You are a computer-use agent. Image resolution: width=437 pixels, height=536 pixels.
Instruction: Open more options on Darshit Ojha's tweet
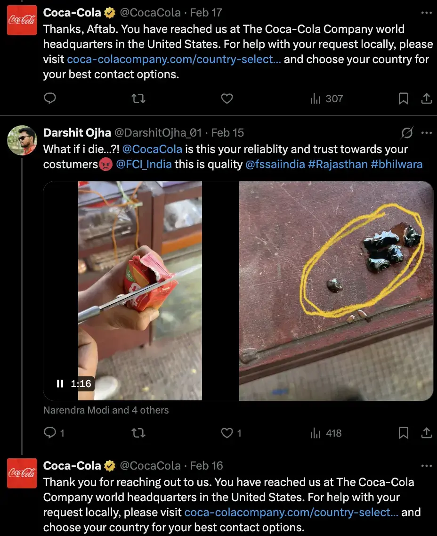point(426,133)
